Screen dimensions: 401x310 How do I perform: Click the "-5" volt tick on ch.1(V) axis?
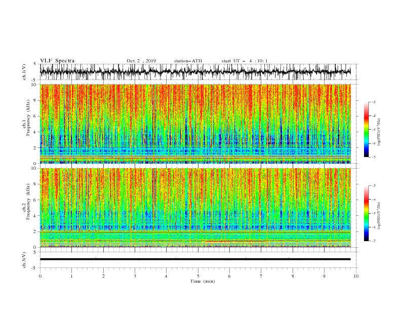pos(34,80)
